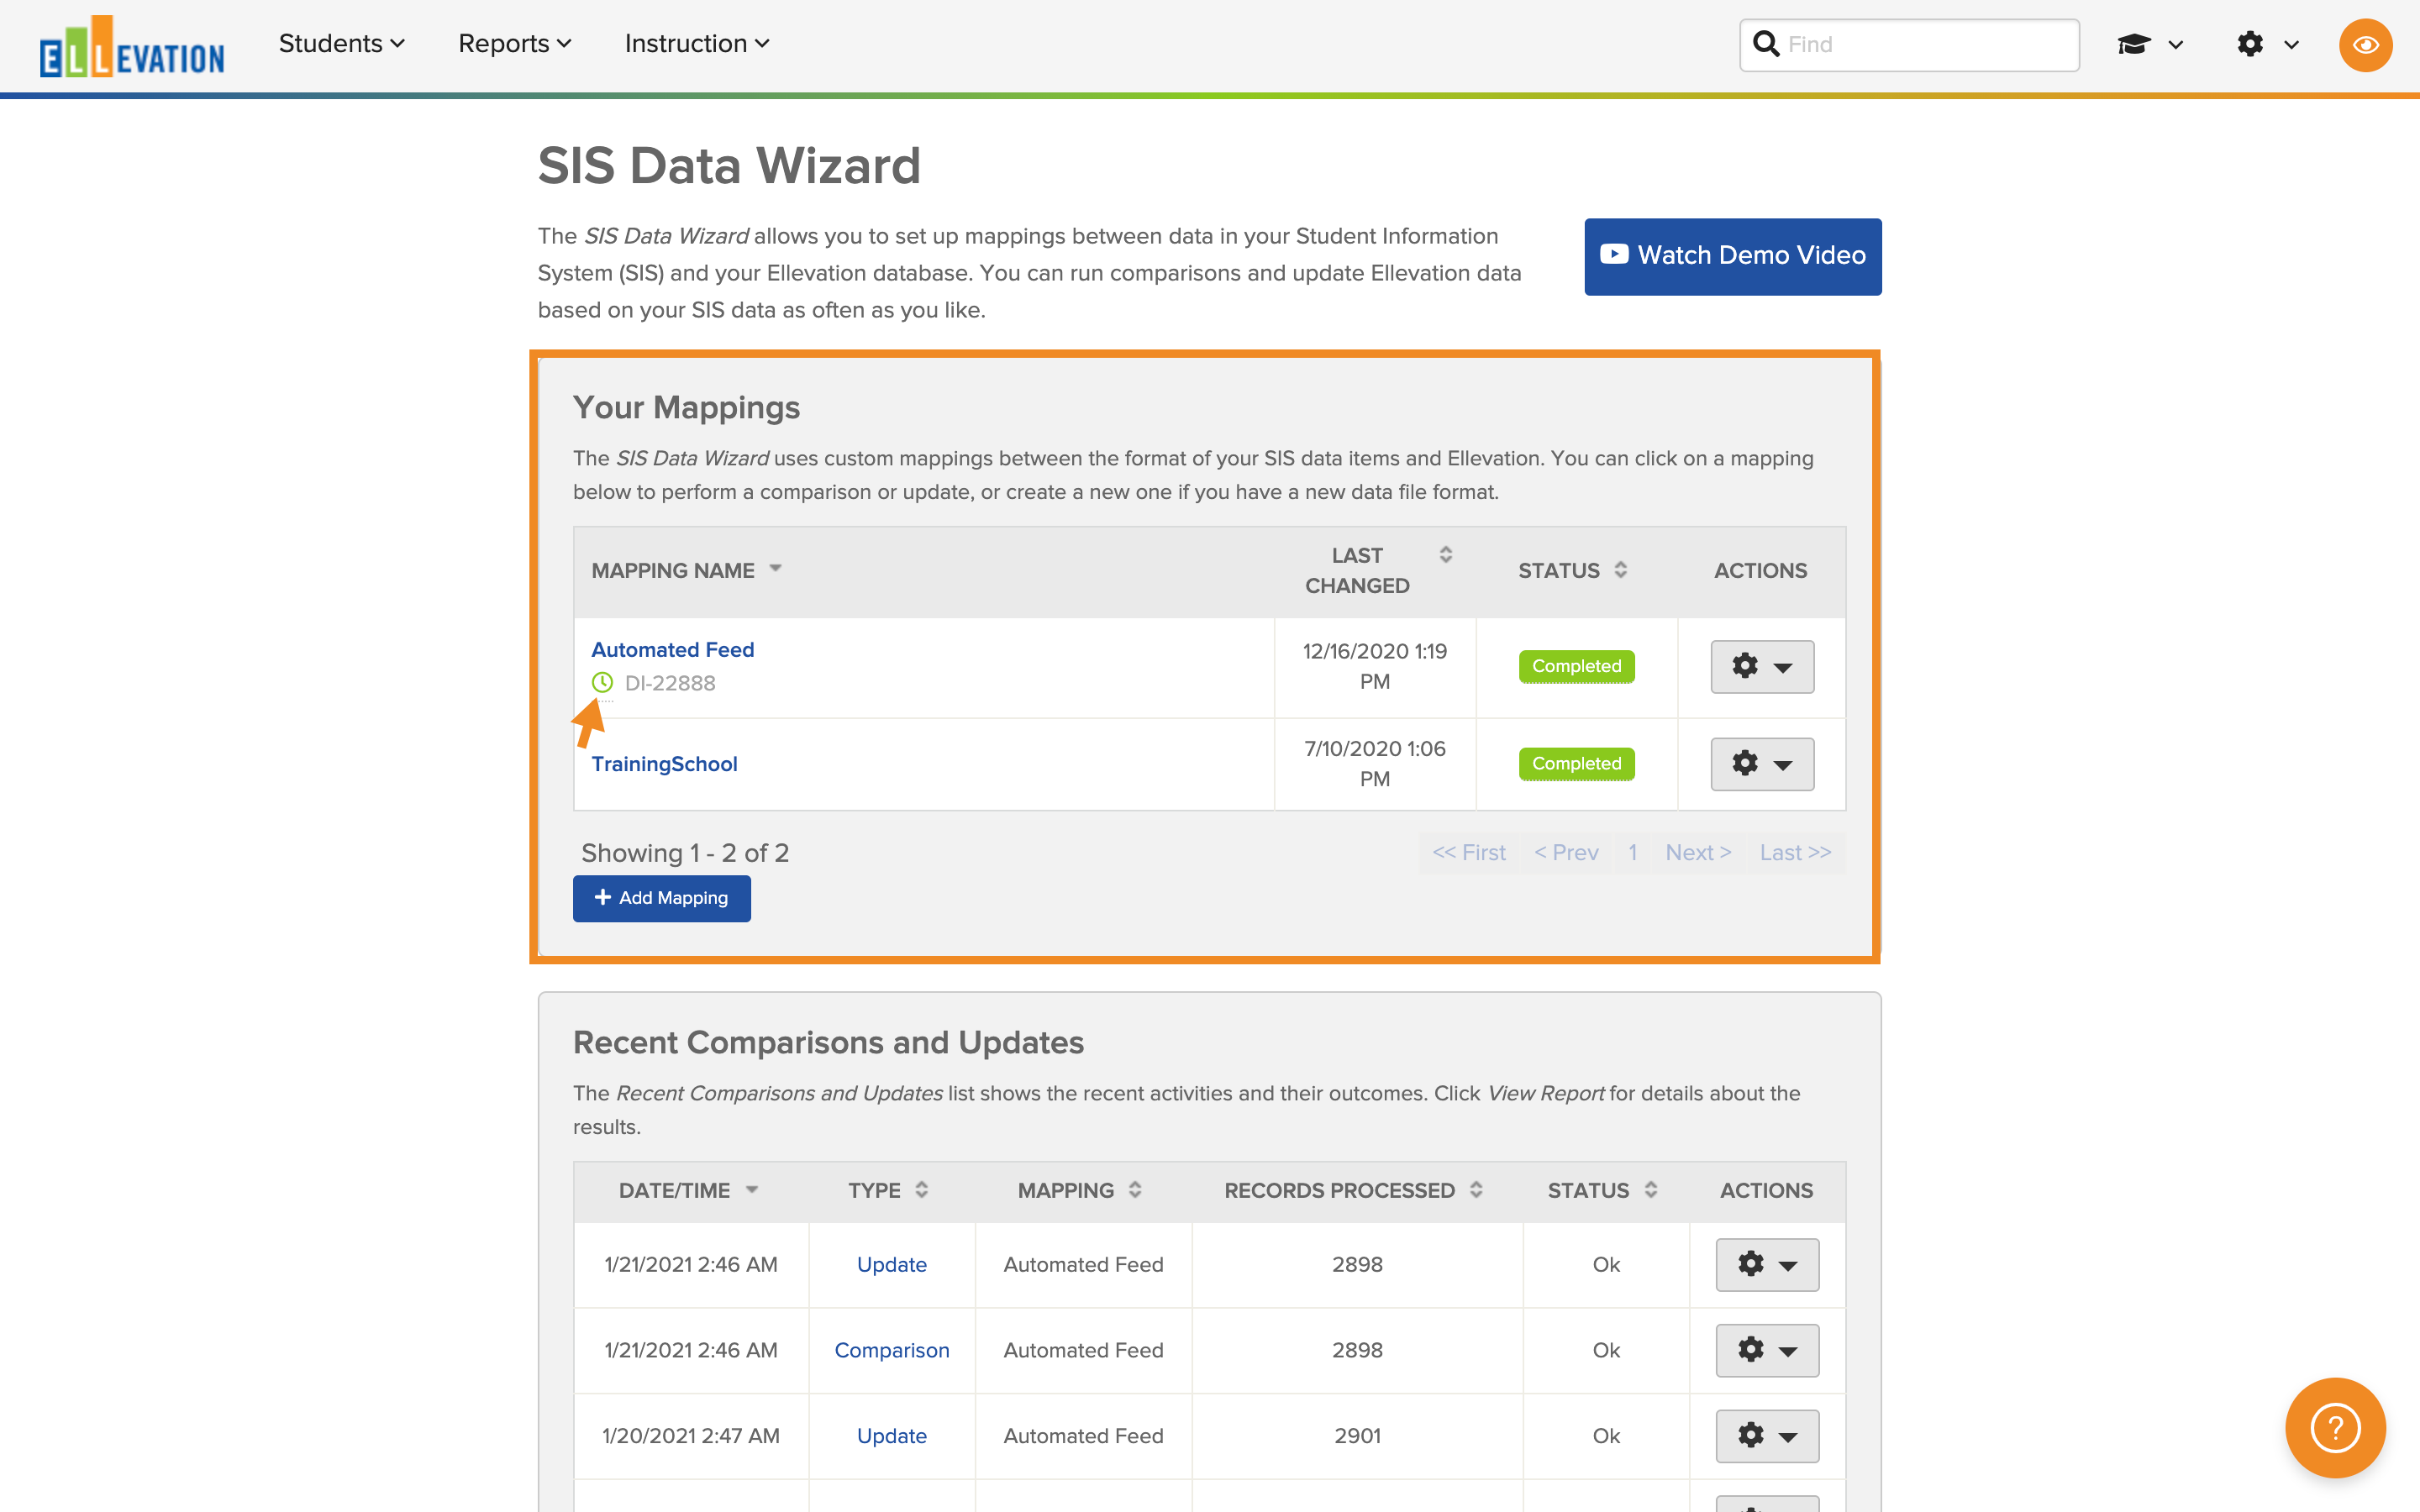Screen dimensions: 2420x1512
Task: Open the 1/21/2021 Update report link
Action: coord(891,1265)
